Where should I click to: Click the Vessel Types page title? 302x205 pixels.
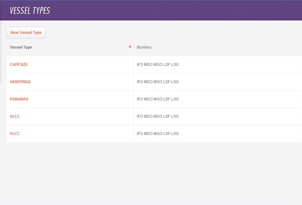[30, 11]
